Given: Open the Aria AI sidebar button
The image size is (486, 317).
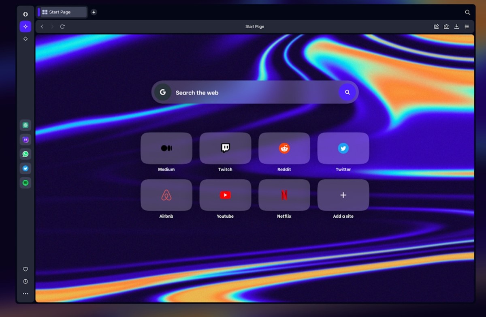Looking at the screenshot, I should pos(26,26).
